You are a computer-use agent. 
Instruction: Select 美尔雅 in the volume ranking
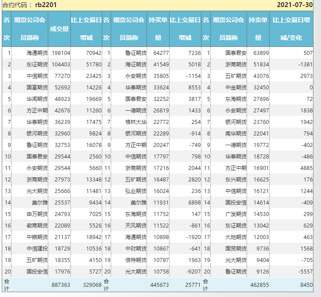point(40,203)
